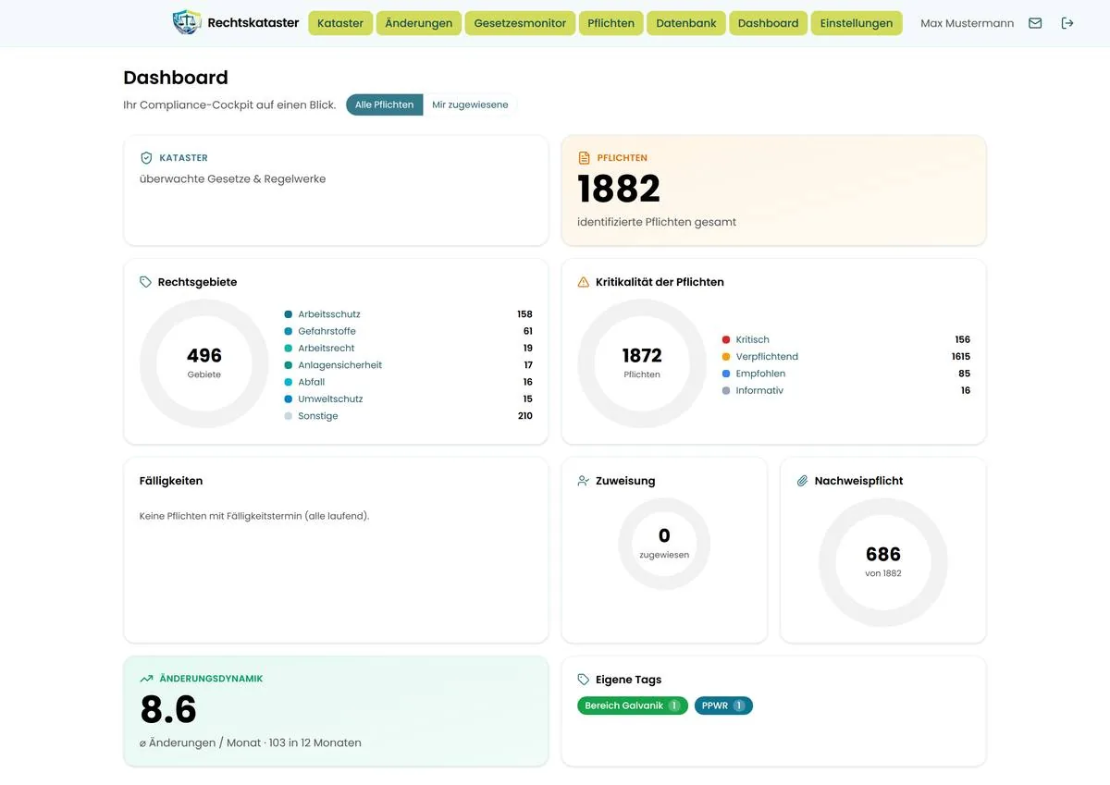Screen dimensions: 1110x785
Task: Click the Fälligkeiten card heading
Action: coord(171,481)
